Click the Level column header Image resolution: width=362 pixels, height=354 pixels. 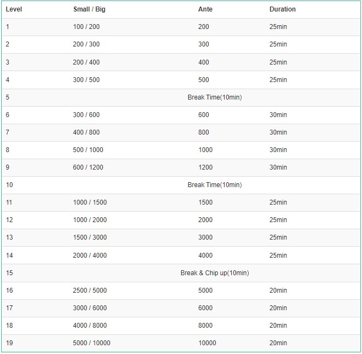pyautogui.click(x=14, y=9)
